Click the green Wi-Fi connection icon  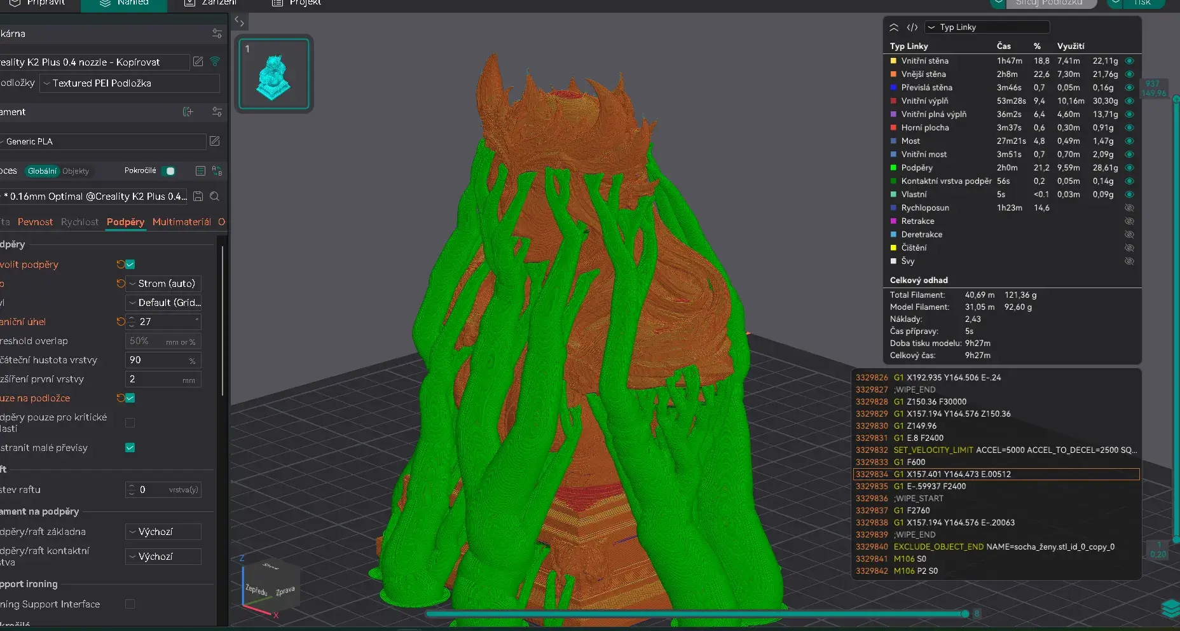click(x=215, y=62)
